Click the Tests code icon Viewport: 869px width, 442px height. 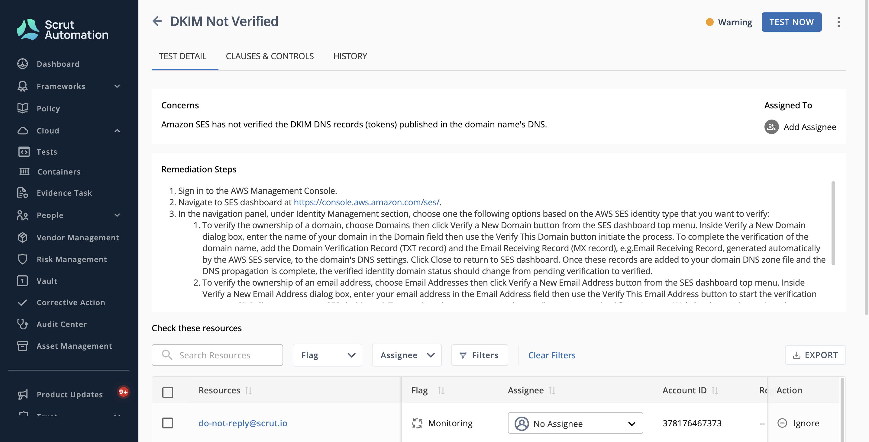(24, 152)
